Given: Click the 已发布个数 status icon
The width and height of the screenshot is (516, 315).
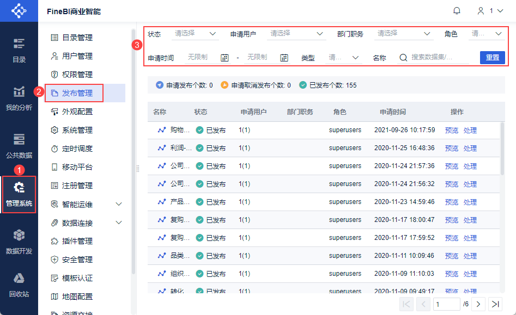Looking at the screenshot, I should pos(303,85).
